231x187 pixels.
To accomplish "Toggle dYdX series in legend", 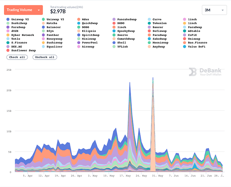I will point(13,31).
